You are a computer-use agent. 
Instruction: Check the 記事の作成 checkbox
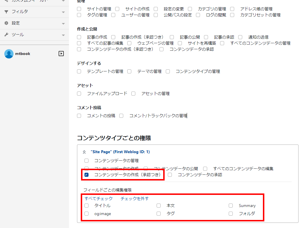[79, 37]
